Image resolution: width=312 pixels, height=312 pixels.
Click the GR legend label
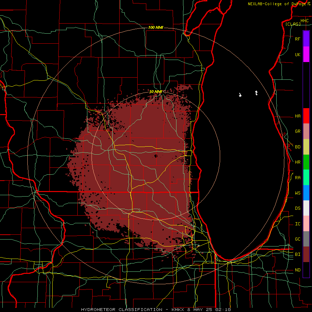tap(297, 131)
